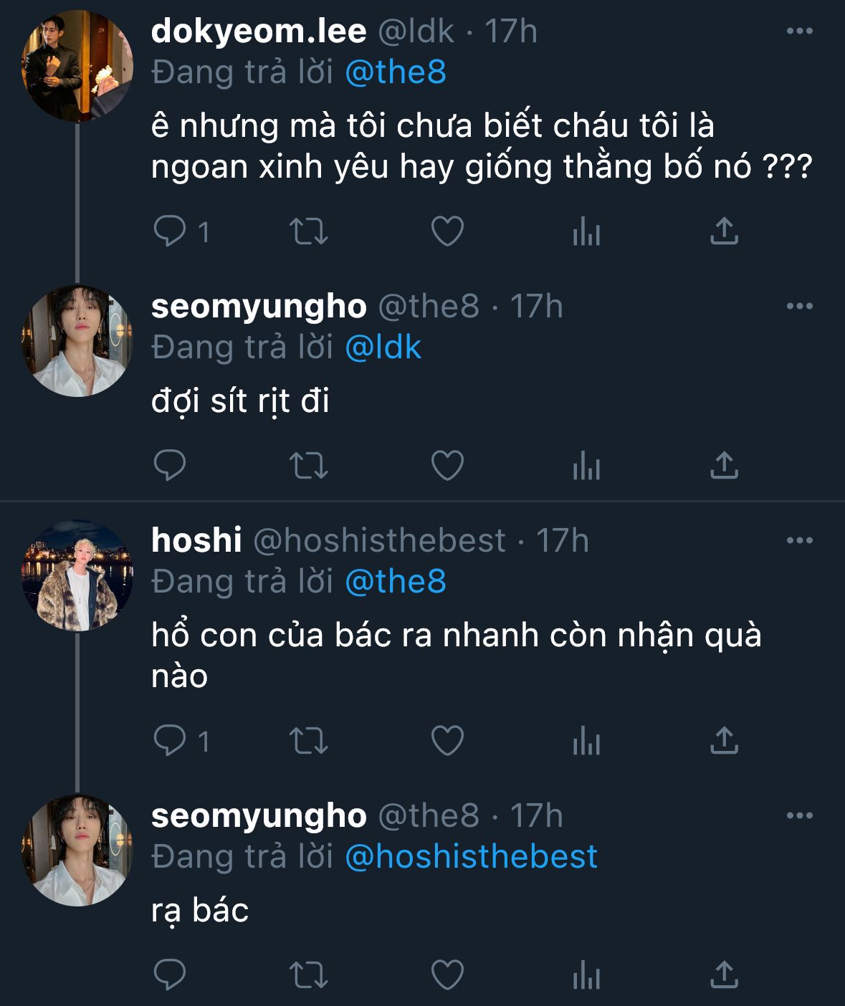845x1006 pixels.
Task: Reply to dokyeom.lee's tweet
Action: click(x=170, y=231)
